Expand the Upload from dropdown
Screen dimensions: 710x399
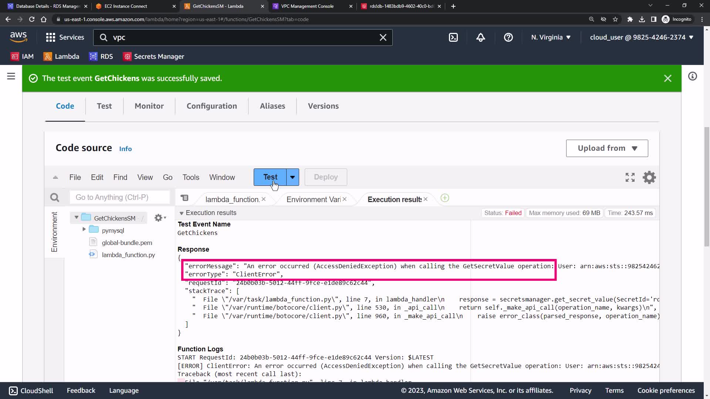click(607, 148)
